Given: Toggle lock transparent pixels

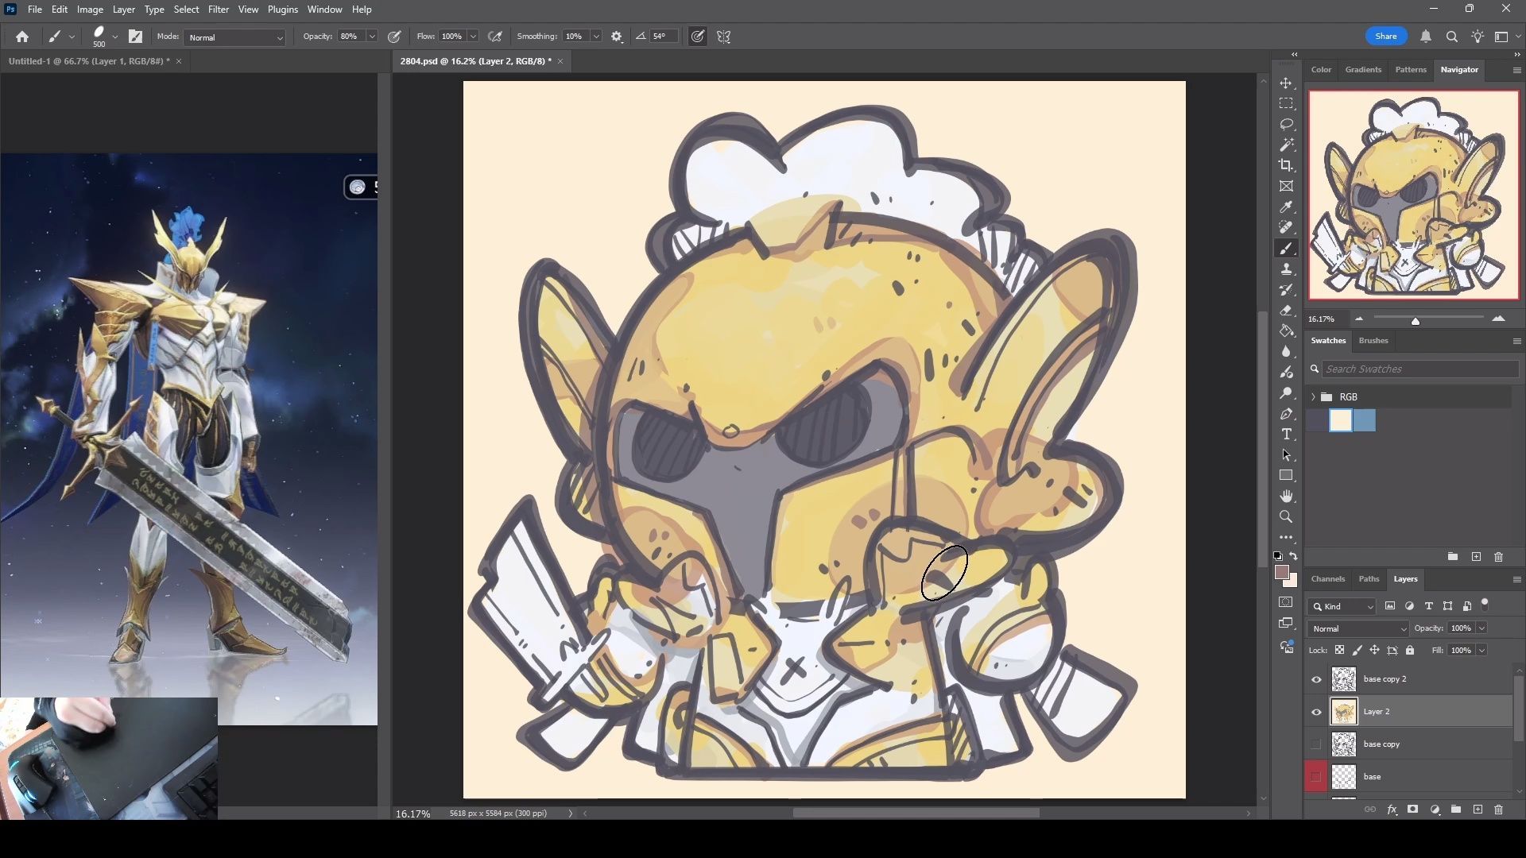Looking at the screenshot, I should pos(1339,650).
